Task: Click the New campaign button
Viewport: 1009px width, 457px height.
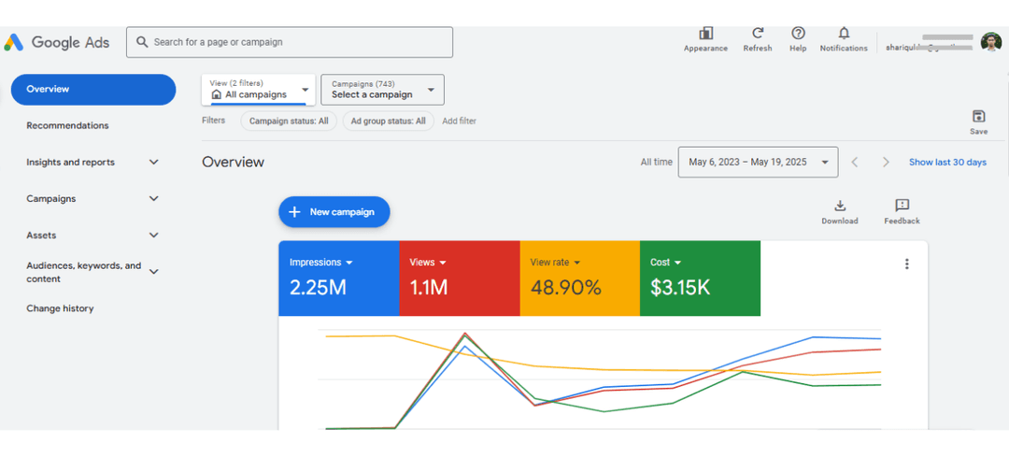Action: tap(334, 212)
